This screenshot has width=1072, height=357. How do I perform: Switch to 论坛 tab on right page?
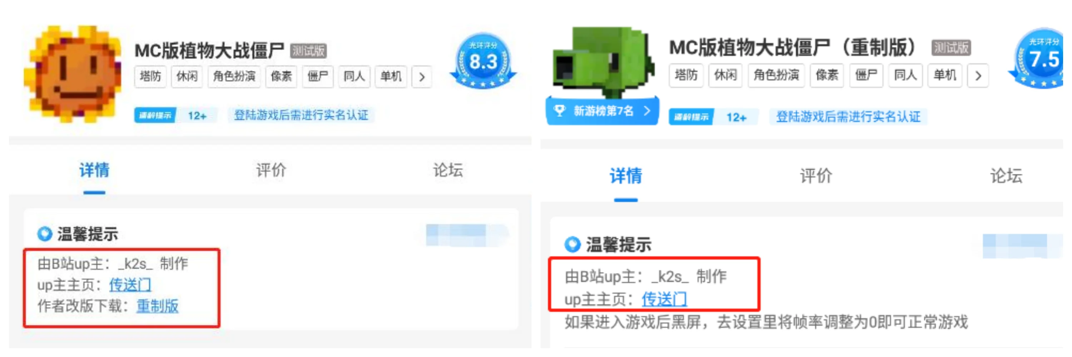(x=1006, y=175)
